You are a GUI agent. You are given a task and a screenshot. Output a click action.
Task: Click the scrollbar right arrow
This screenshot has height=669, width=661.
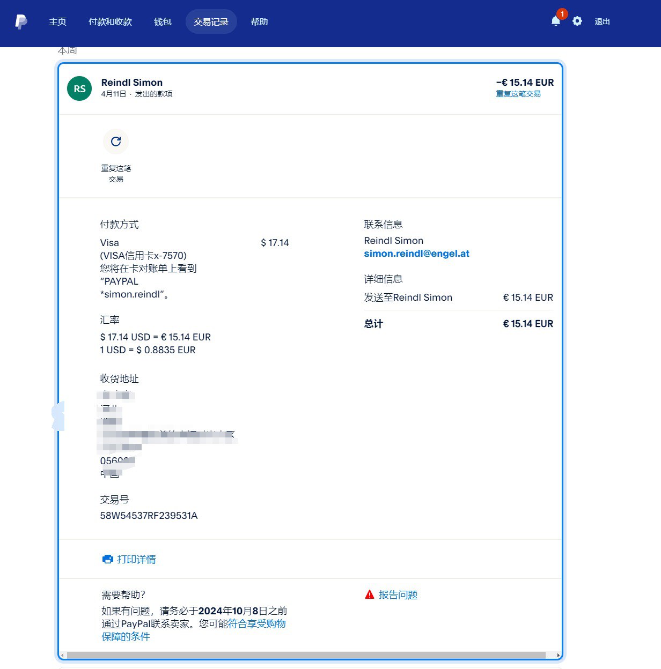pos(558,655)
